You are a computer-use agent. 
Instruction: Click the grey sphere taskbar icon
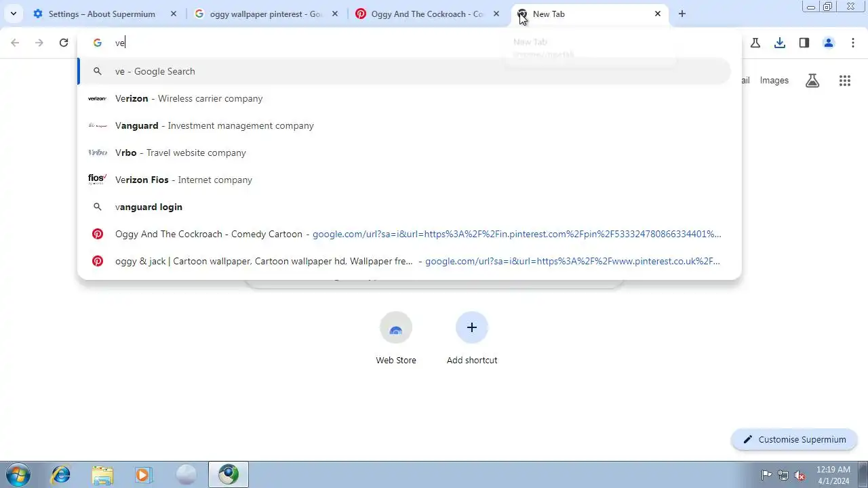pos(186,474)
